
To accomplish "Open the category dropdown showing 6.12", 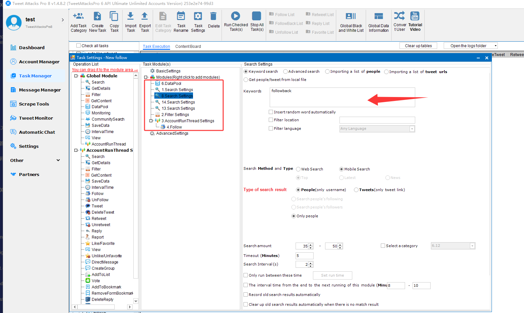I will pyautogui.click(x=472, y=246).
